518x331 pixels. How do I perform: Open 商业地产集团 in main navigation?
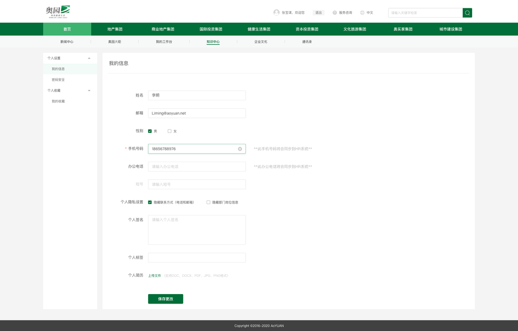[x=163, y=29]
